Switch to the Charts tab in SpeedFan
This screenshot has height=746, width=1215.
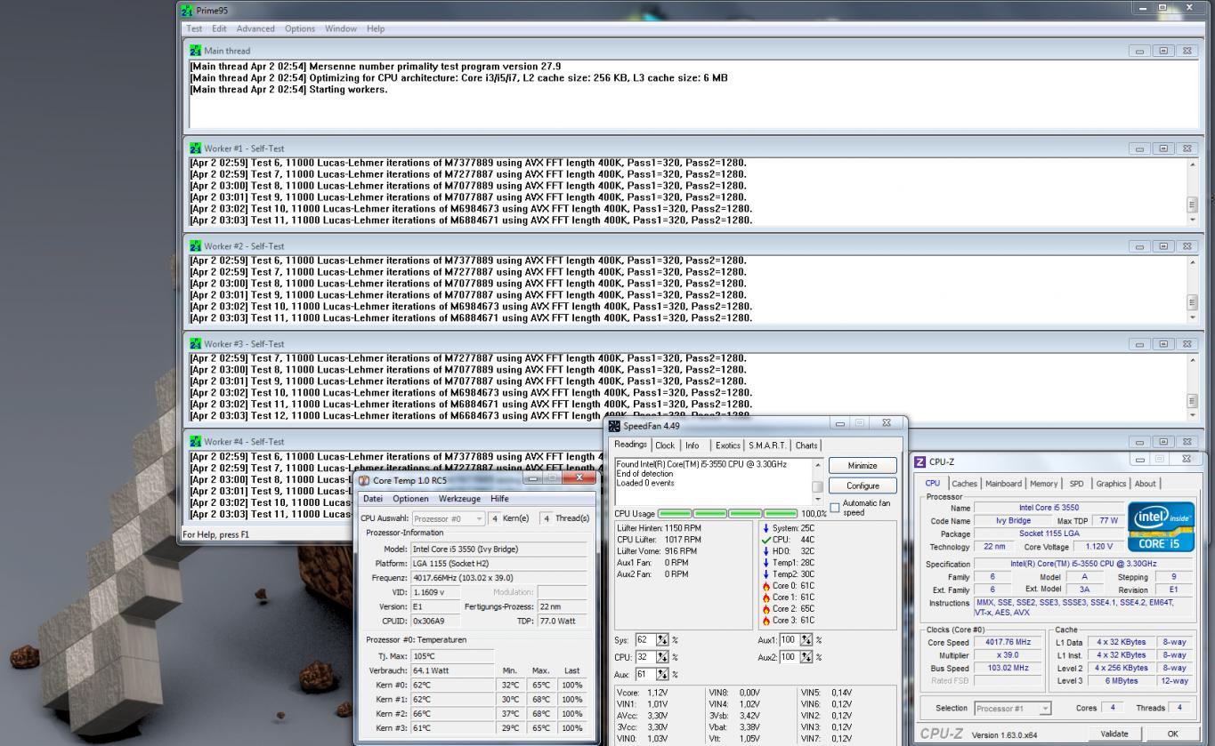pyautogui.click(x=806, y=445)
